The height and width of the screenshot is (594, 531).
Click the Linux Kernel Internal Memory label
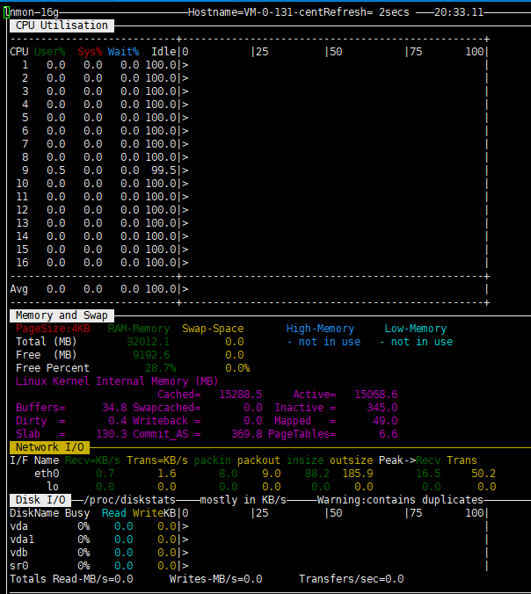coord(116,381)
